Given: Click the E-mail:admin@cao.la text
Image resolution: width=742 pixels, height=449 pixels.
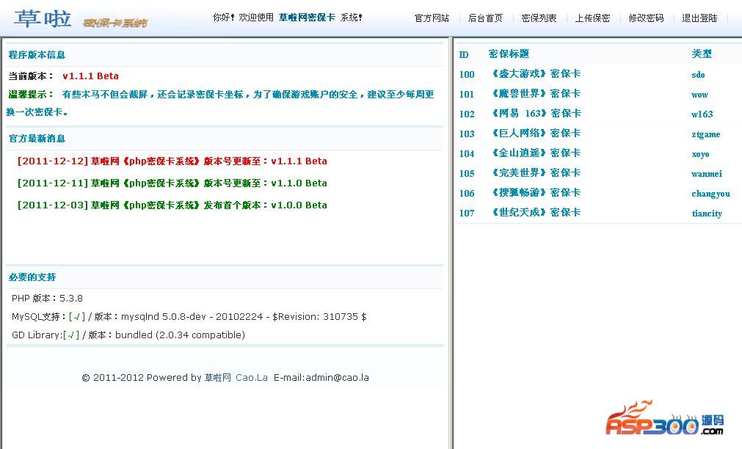Looking at the screenshot, I should pyautogui.click(x=321, y=378).
